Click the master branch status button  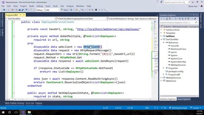coord(195,108)
